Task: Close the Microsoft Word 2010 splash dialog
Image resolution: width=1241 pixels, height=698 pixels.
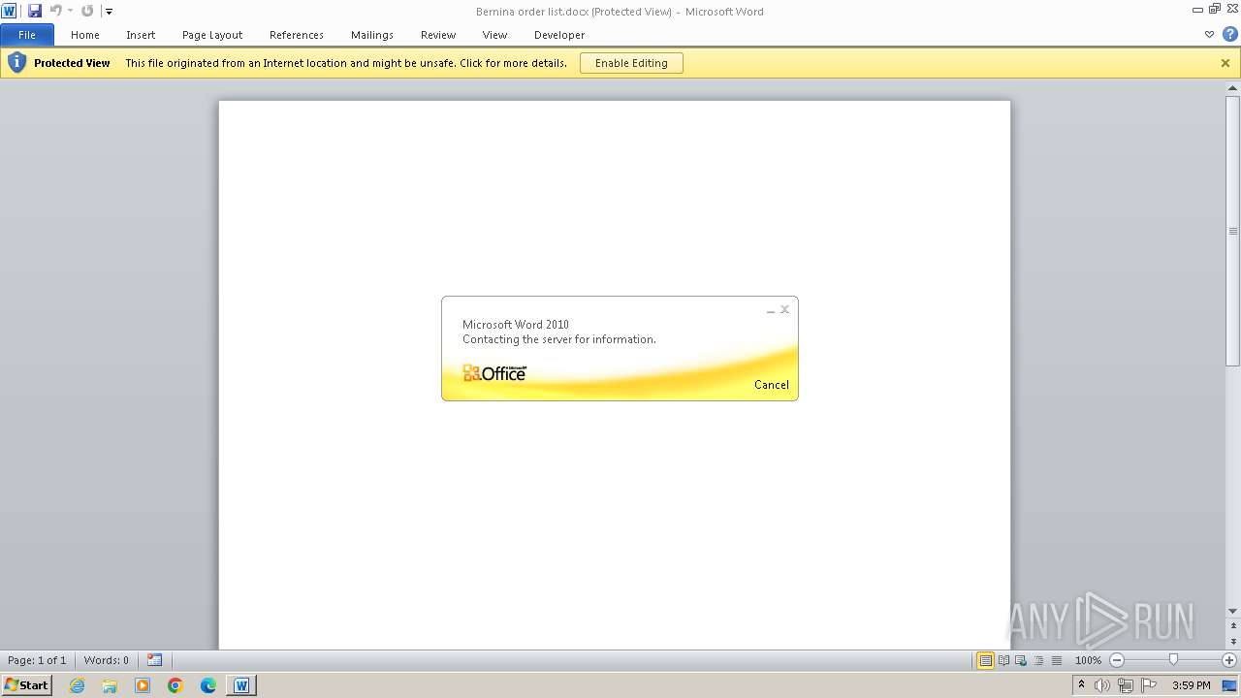Action: [x=785, y=309]
